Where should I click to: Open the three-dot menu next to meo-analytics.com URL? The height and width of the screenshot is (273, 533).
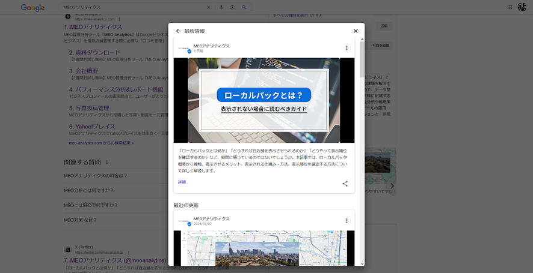coord(119,19)
